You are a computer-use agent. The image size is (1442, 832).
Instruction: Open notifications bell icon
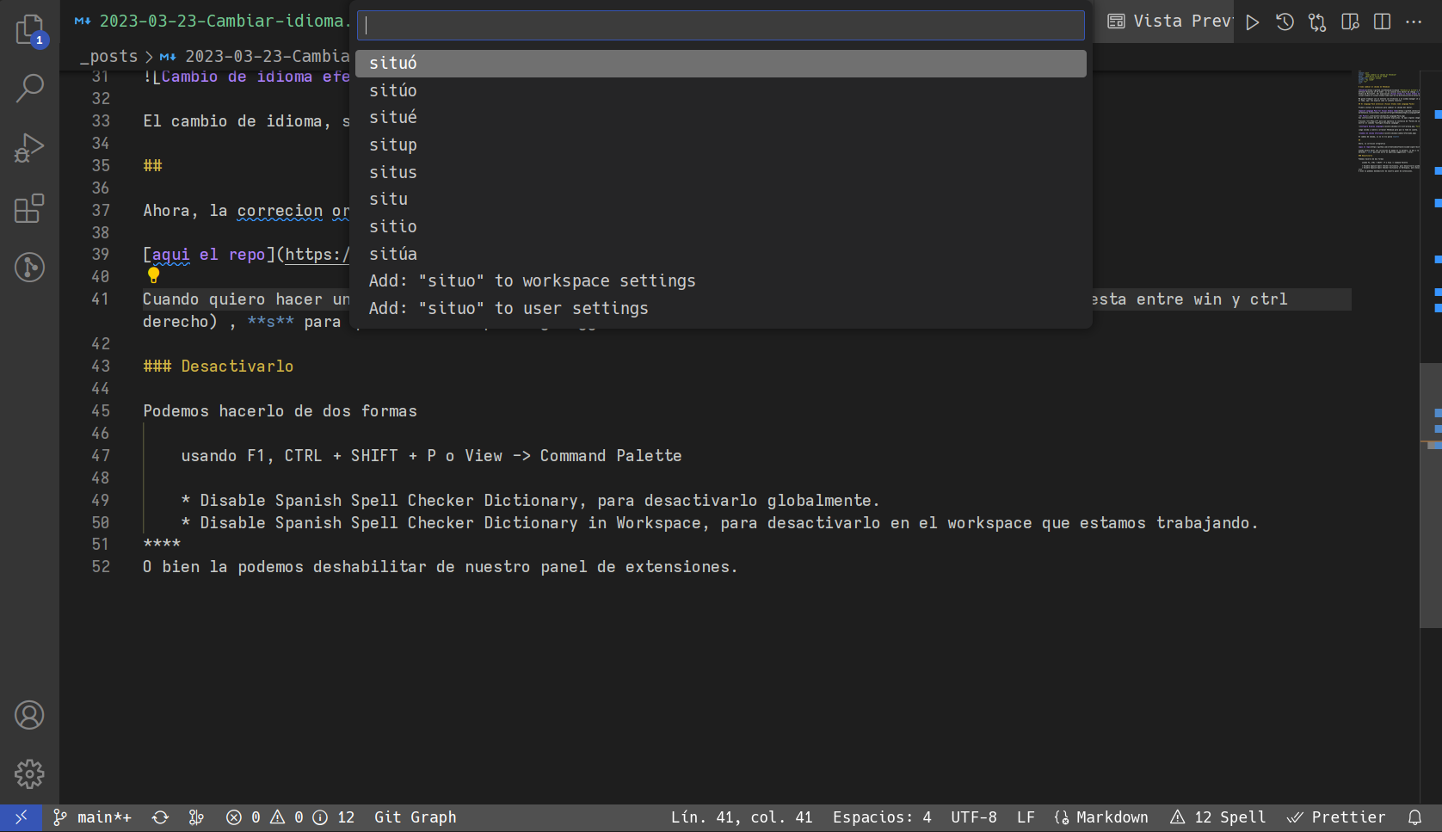(x=1415, y=817)
